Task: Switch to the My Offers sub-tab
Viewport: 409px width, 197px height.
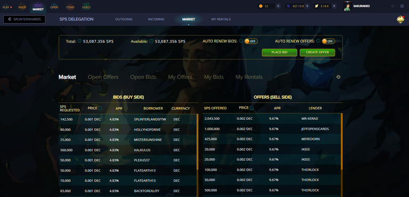Action: 180,77
